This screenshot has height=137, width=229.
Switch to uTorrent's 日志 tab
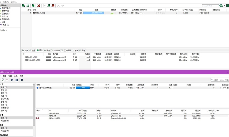click(x=82, y=51)
